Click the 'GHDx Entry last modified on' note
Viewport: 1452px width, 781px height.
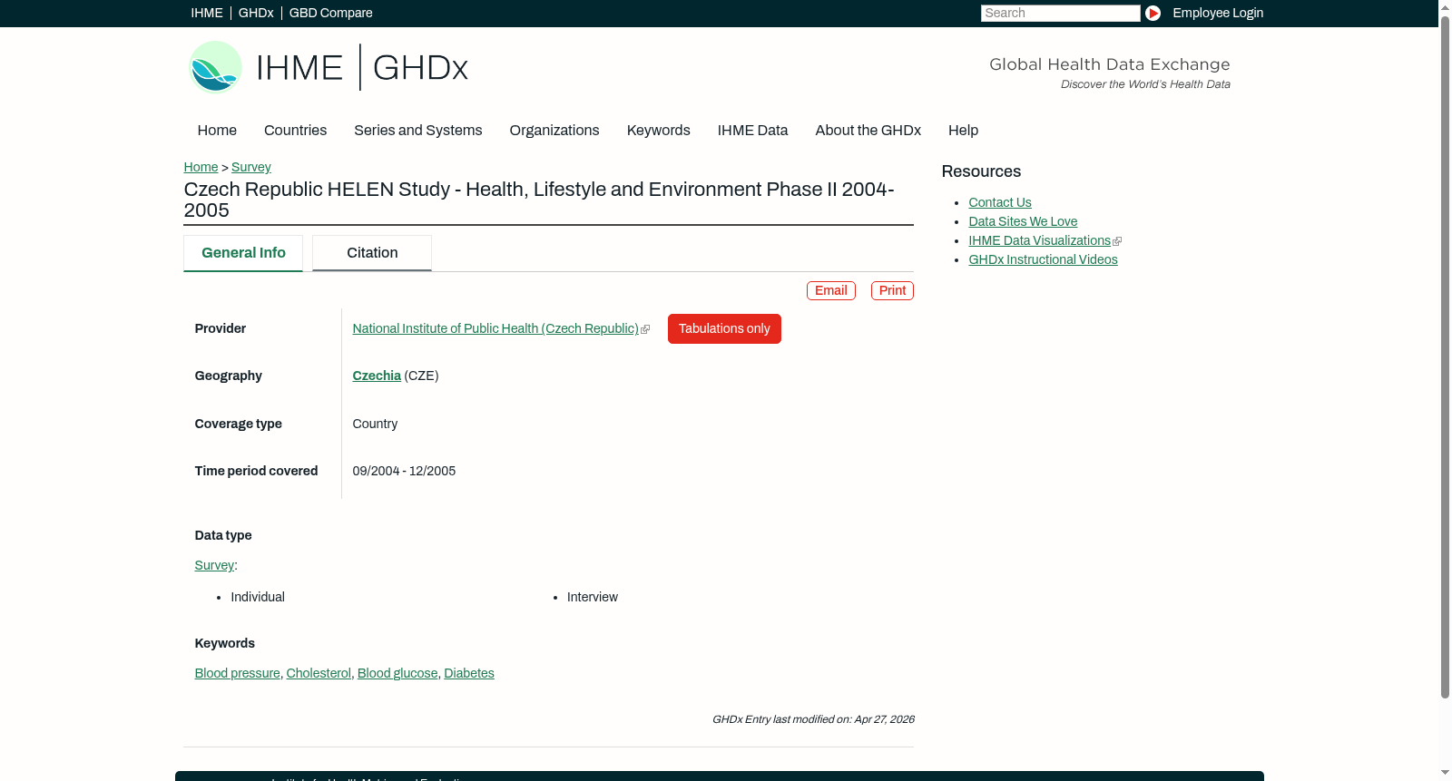[x=813, y=719]
